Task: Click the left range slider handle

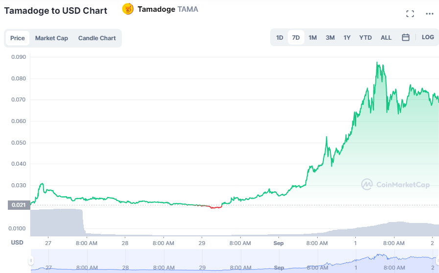Action: 31,261
